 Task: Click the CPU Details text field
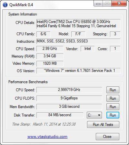click(x=78, y=24)
